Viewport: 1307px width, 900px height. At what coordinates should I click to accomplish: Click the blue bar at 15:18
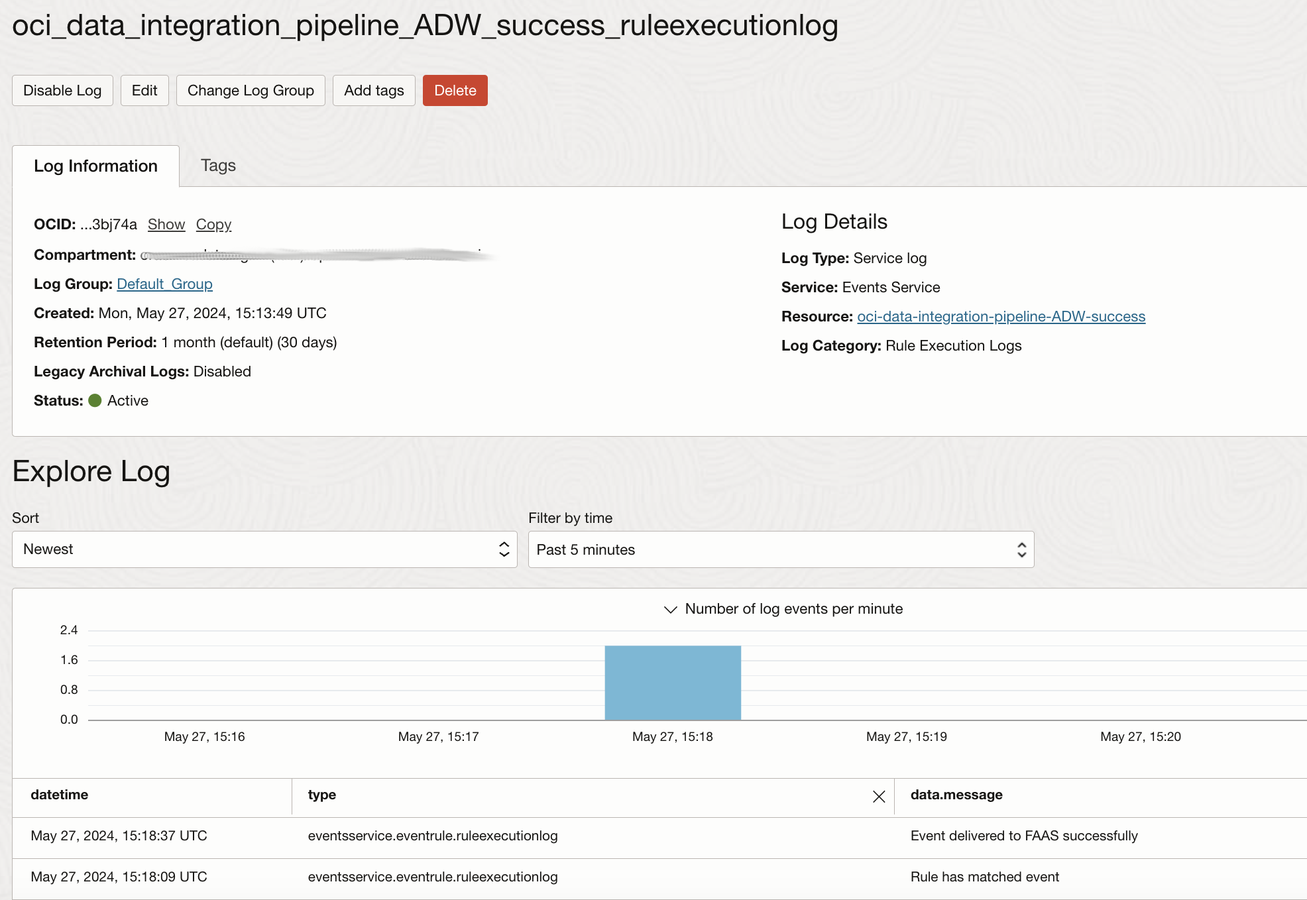point(673,683)
